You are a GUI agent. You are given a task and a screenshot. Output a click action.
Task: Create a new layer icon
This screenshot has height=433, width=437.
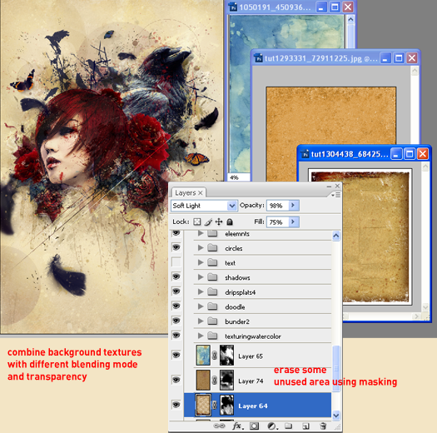click(305, 426)
